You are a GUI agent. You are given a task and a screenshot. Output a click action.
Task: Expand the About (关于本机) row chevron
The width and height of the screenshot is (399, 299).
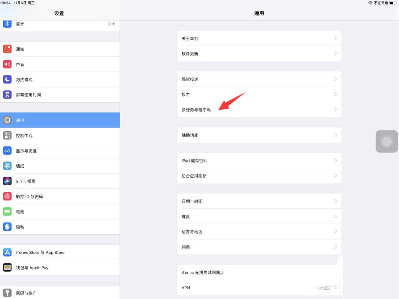click(x=336, y=38)
